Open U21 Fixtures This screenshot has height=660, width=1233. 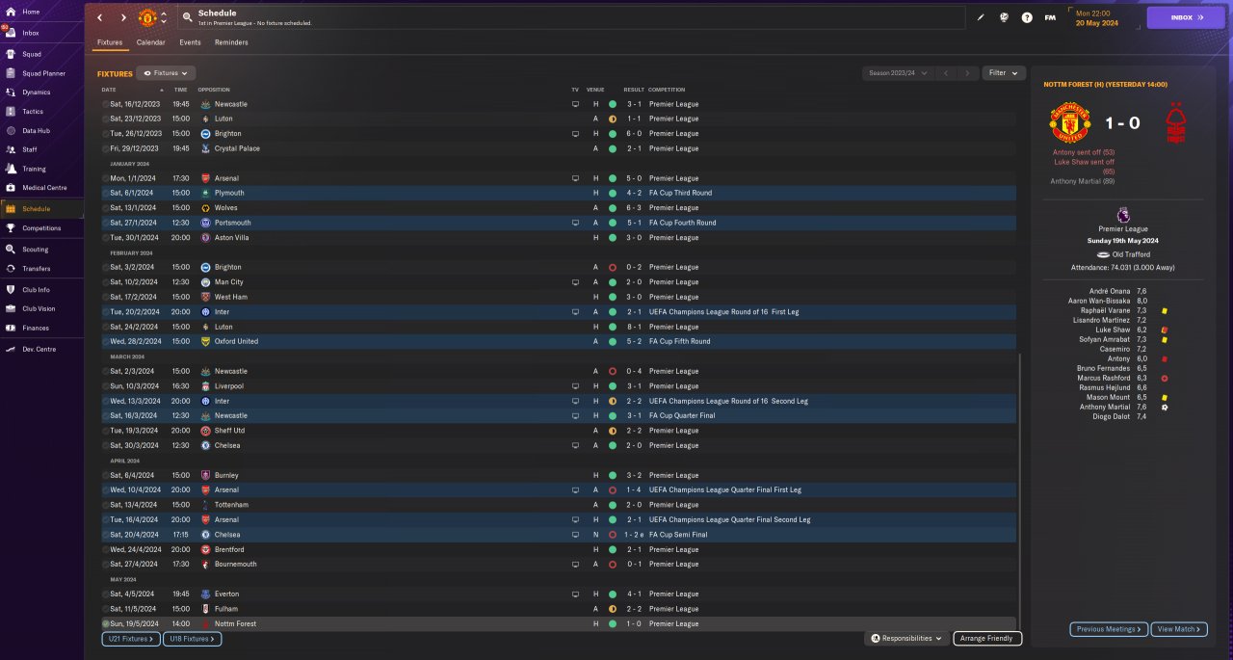(130, 639)
